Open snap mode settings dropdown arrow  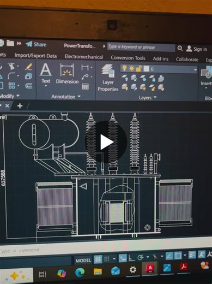tap(114, 258)
